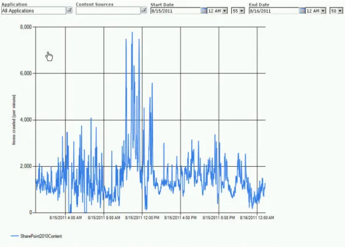Screen dimensions: 345x247
Task: Click the 8/15/2011 4:00 AM axis label
Action: [x=66, y=217]
